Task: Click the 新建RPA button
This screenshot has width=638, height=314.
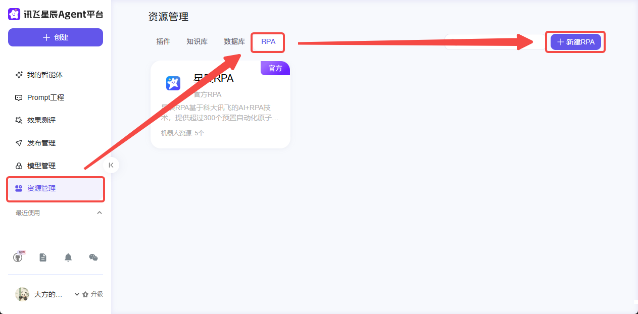Action: (x=575, y=42)
